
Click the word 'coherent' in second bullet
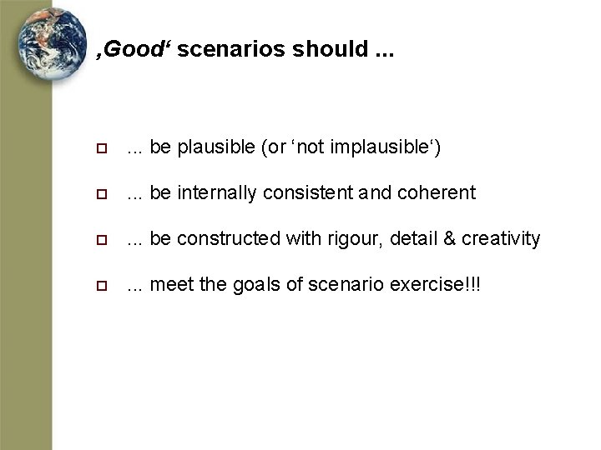click(437, 192)
